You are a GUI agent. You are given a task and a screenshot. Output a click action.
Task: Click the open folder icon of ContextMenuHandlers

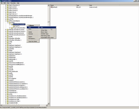12,24
